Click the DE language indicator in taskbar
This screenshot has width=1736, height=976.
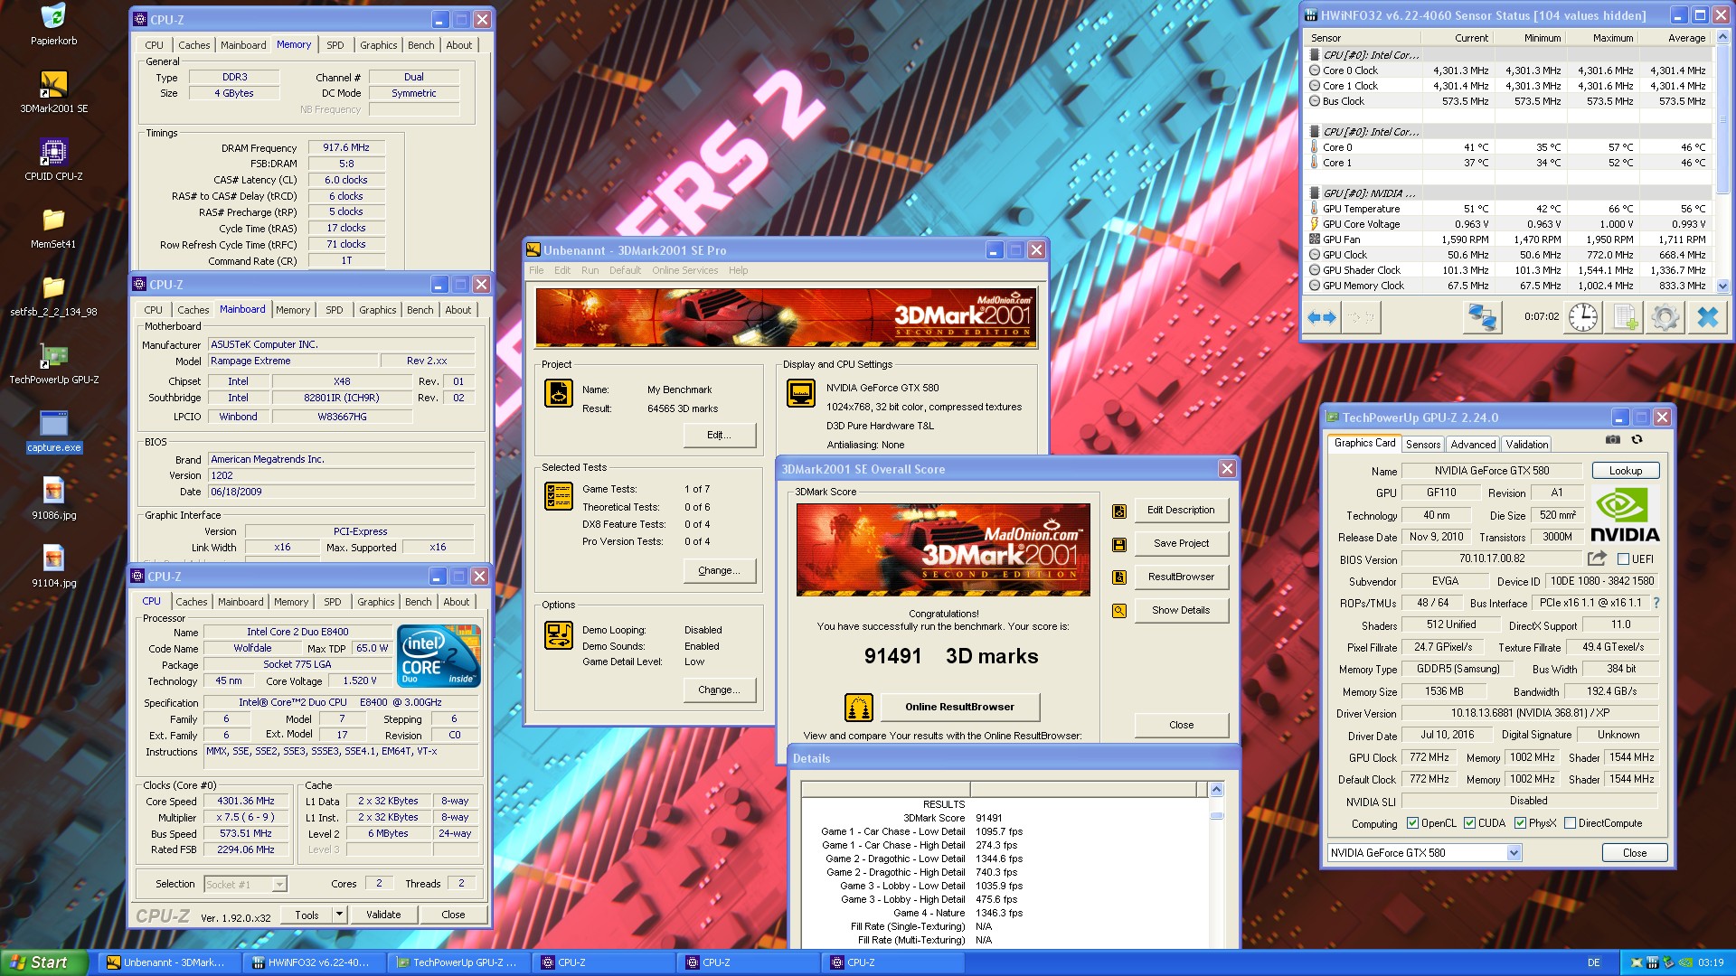click(1594, 962)
